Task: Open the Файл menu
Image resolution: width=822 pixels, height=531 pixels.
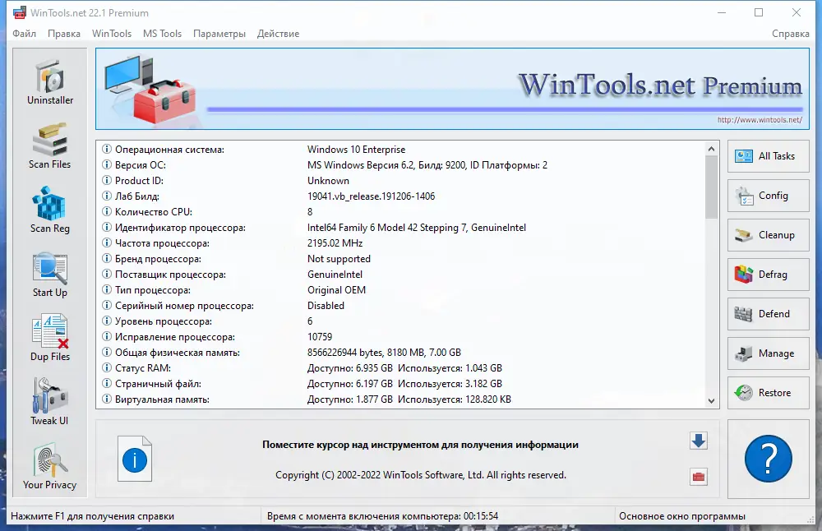Action: pyautogui.click(x=24, y=34)
